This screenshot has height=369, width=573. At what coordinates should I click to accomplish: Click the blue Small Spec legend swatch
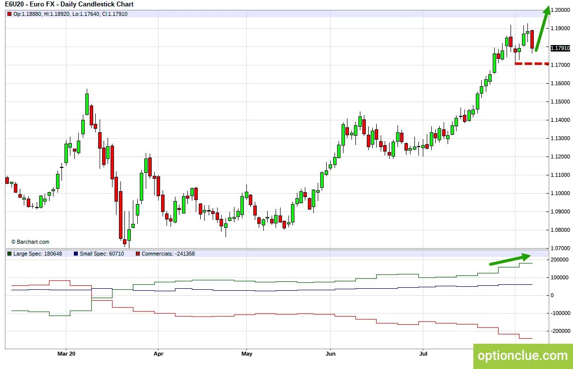pyautogui.click(x=76, y=254)
